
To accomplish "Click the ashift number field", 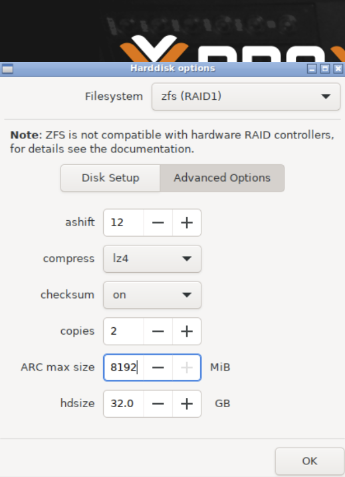I will click(124, 223).
